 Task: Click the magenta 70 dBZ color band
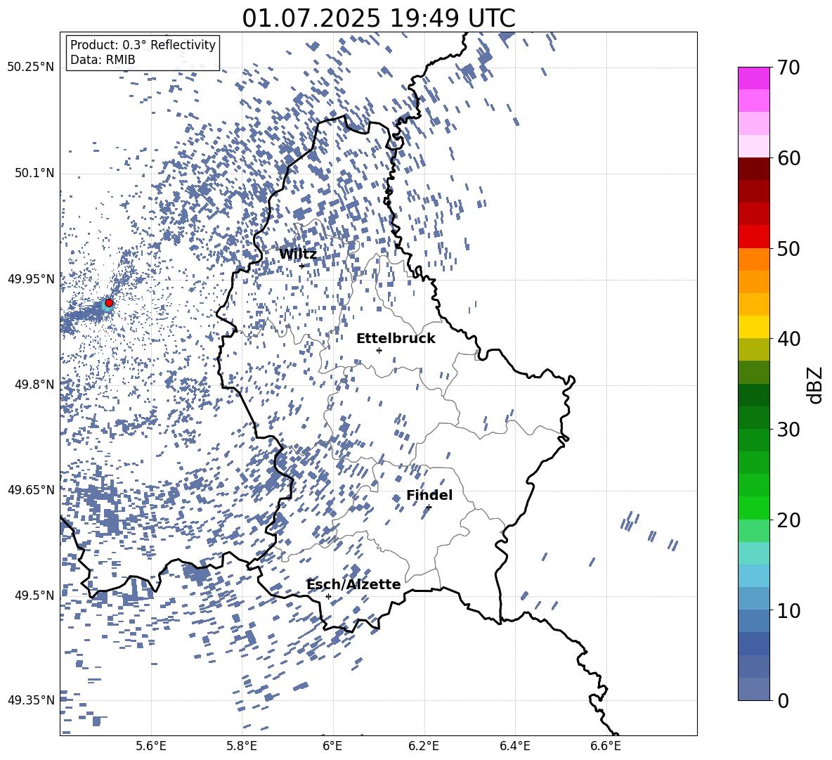click(753, 78)
